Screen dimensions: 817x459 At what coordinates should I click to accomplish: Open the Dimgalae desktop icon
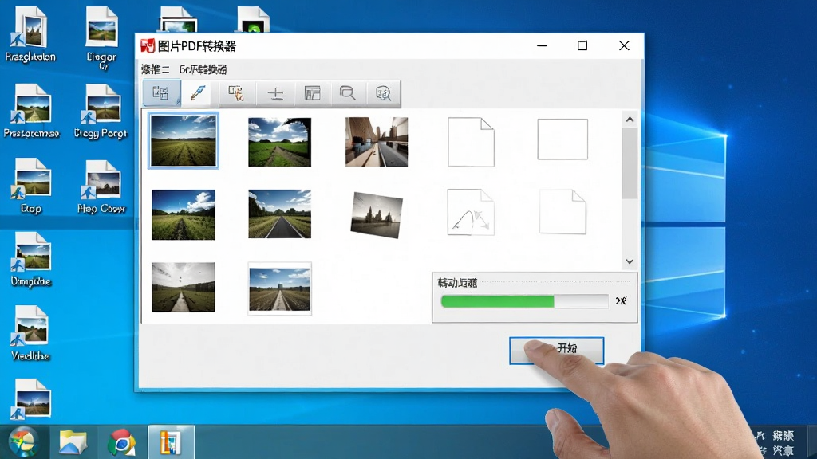click(31, 259)
